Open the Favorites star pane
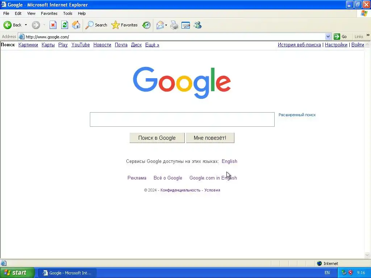Viewport: 371px width, 278px height. coord(125,25)
